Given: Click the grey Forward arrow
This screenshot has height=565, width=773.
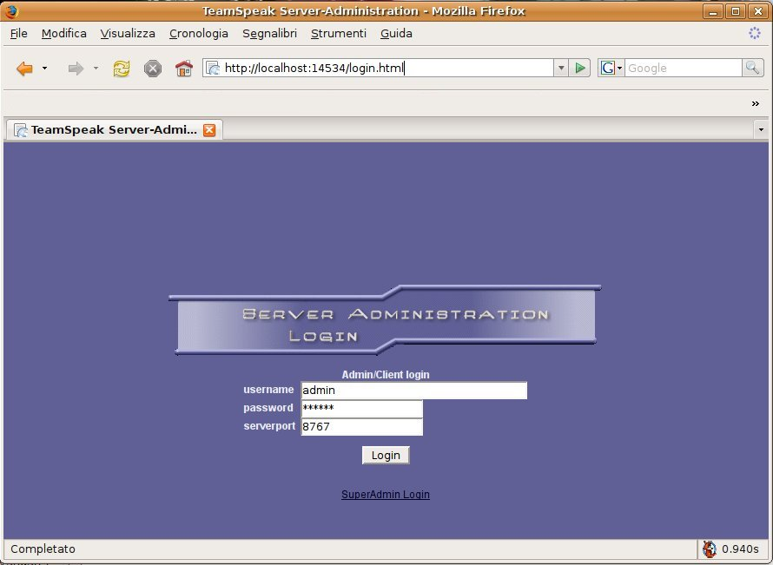Looking at the screenshot, I should pos(76,69).
